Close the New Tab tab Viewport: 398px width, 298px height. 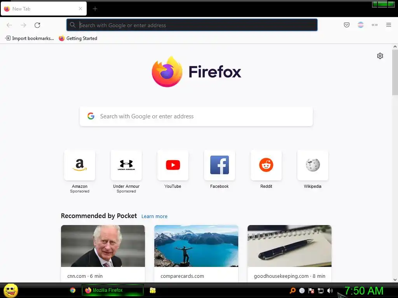click(x=80, y=9)
